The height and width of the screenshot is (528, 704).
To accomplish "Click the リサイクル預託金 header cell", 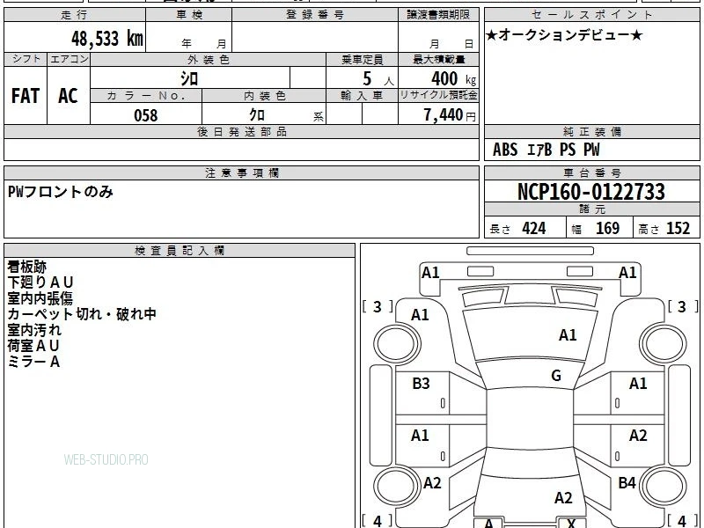I will pos(438,95).
